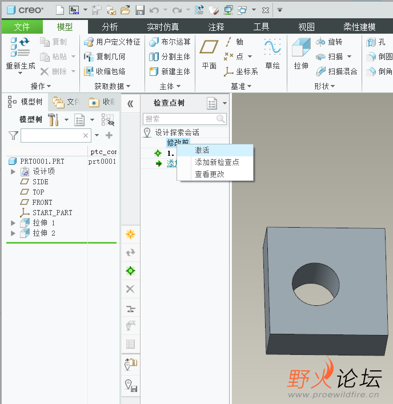Start the Sketch (草绘) tool
393x404 pixels.
click(272, 54)
